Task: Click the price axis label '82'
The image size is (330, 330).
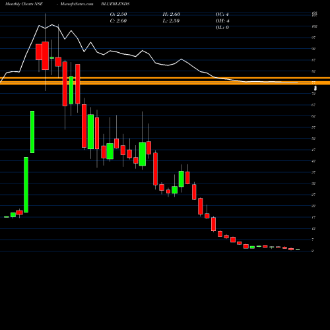Action: 313,71
